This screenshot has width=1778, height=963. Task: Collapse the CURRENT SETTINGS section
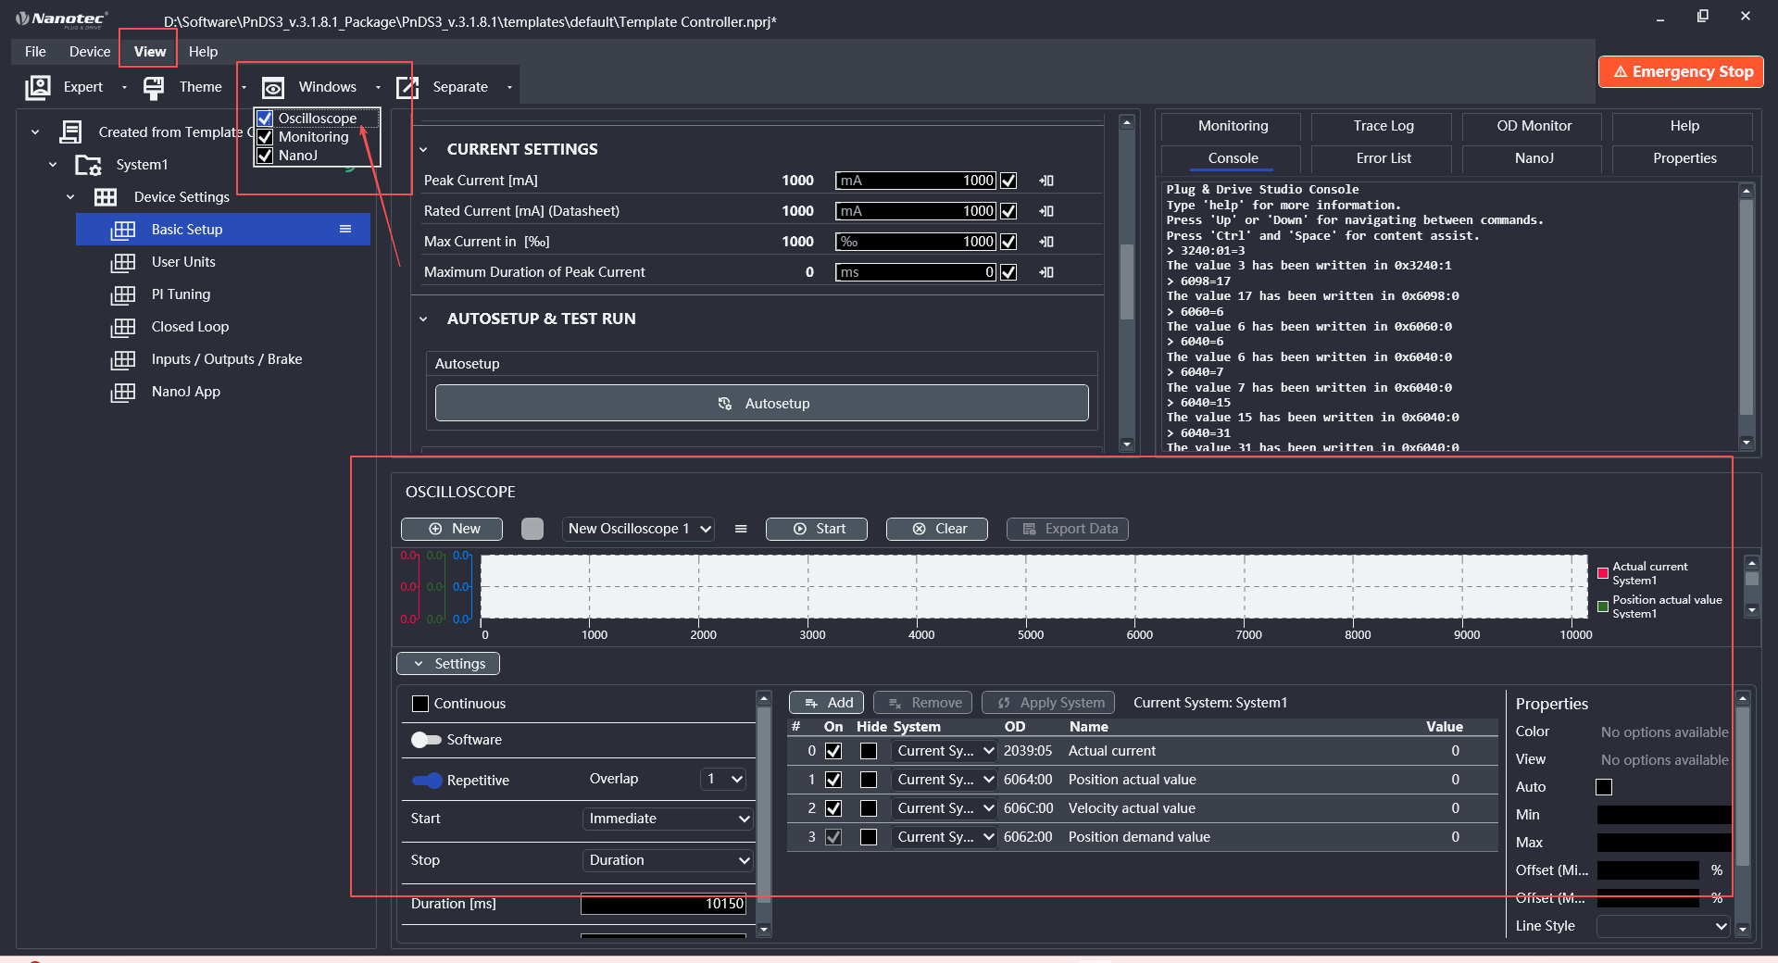(x=423, y=149)
